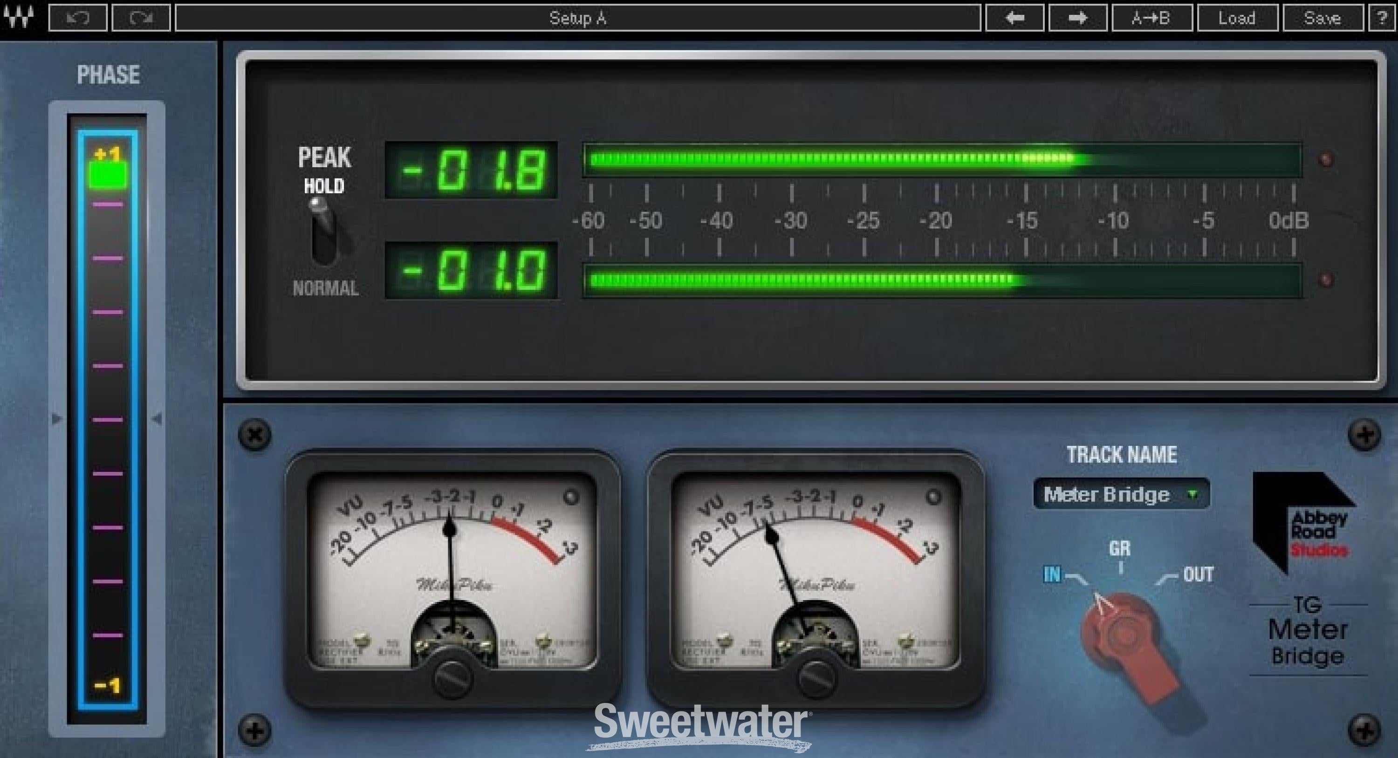
Task: Copy setup with the A→B button
Action: [x=1151, y=18]
